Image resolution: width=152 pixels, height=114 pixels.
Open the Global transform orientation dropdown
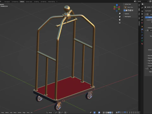point(50,113)
